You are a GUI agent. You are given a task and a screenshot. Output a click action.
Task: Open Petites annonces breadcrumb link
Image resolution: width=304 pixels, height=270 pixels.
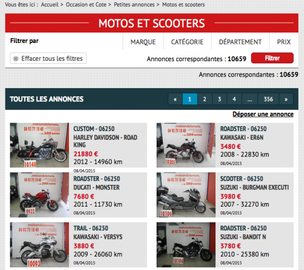(134, 5)
